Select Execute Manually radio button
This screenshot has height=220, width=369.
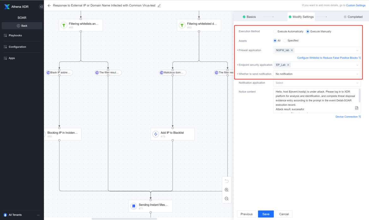pyautogui.click(x=307, y=32)
